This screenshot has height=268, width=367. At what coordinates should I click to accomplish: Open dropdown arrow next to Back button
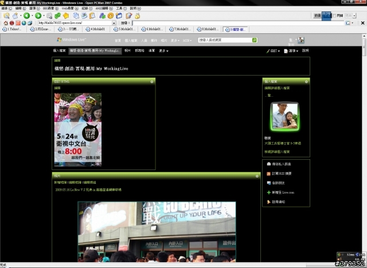[32, 15]
